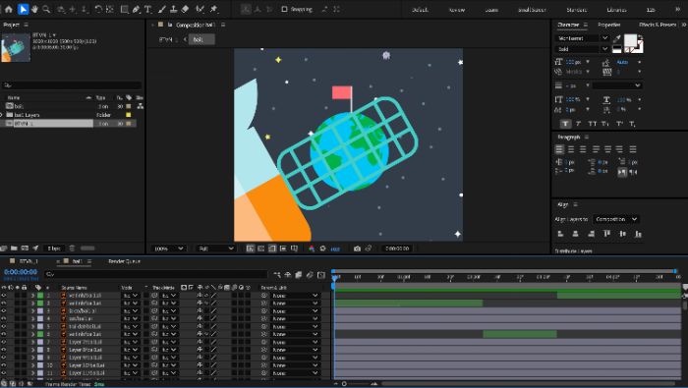Click the project preview thumbnail

(x=16, y=47)
